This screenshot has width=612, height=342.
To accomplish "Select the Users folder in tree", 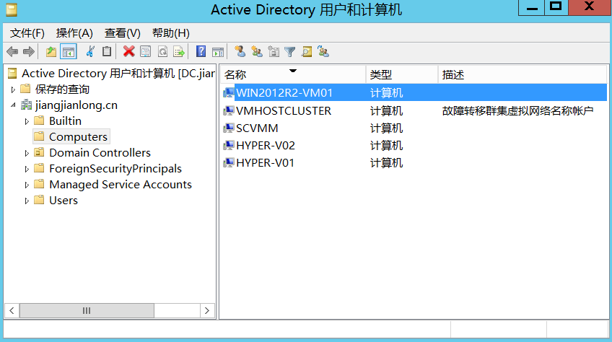I will 64,201.
